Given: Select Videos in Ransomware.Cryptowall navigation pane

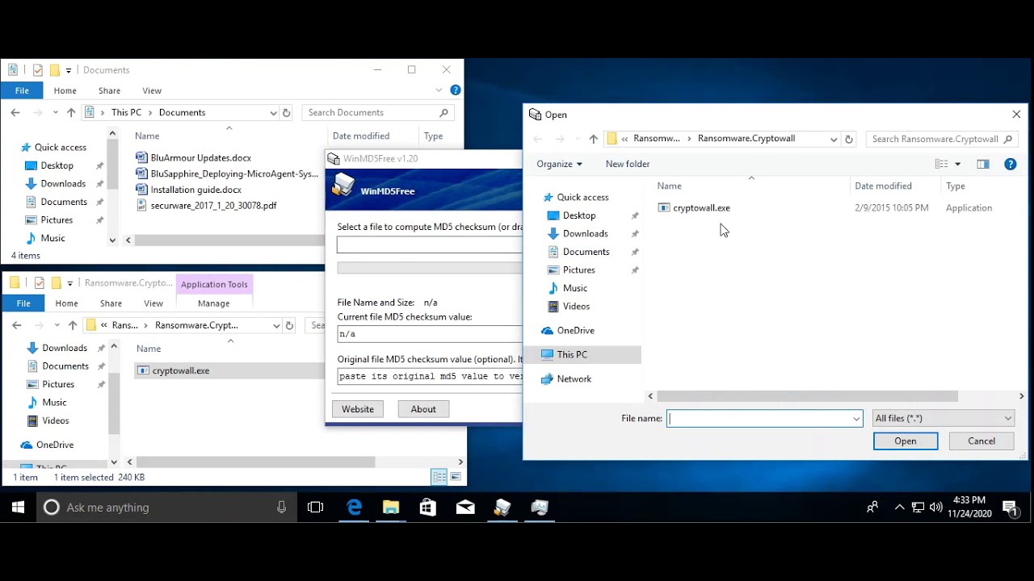Looking at the screenshot, I should (55, 421).
